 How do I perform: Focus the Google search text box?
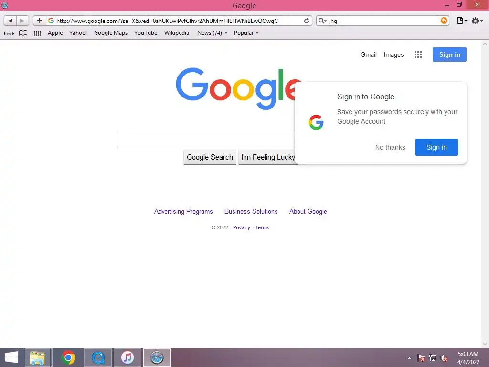point(206,139)
